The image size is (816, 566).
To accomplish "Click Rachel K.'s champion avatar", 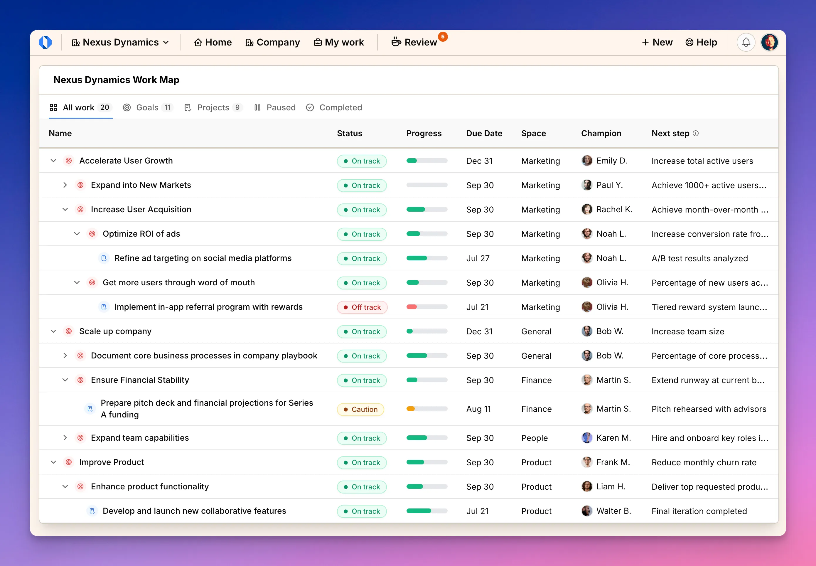I will 587,210.
